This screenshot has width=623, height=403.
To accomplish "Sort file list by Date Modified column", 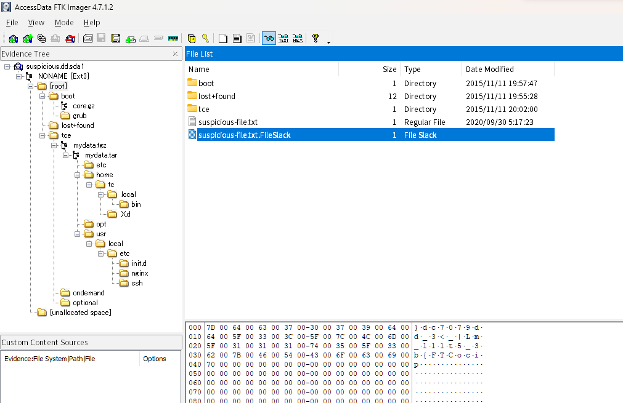I will (x=508, y=69).
